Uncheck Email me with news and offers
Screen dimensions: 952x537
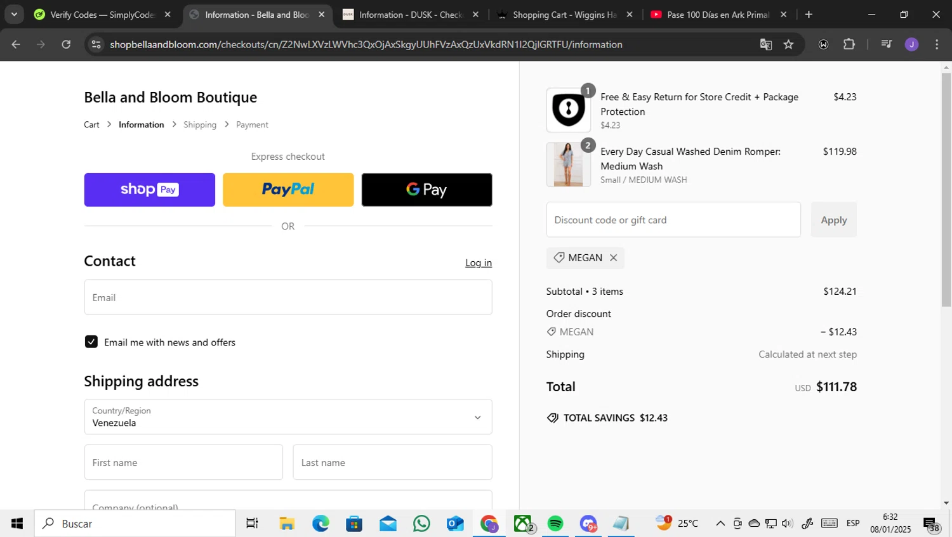[x=91, y=342]
